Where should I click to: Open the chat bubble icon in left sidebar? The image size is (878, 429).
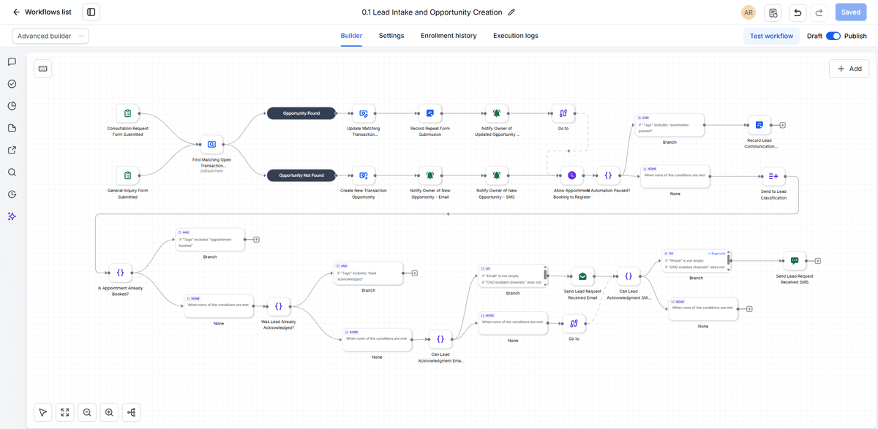click(x=12, y=62)
